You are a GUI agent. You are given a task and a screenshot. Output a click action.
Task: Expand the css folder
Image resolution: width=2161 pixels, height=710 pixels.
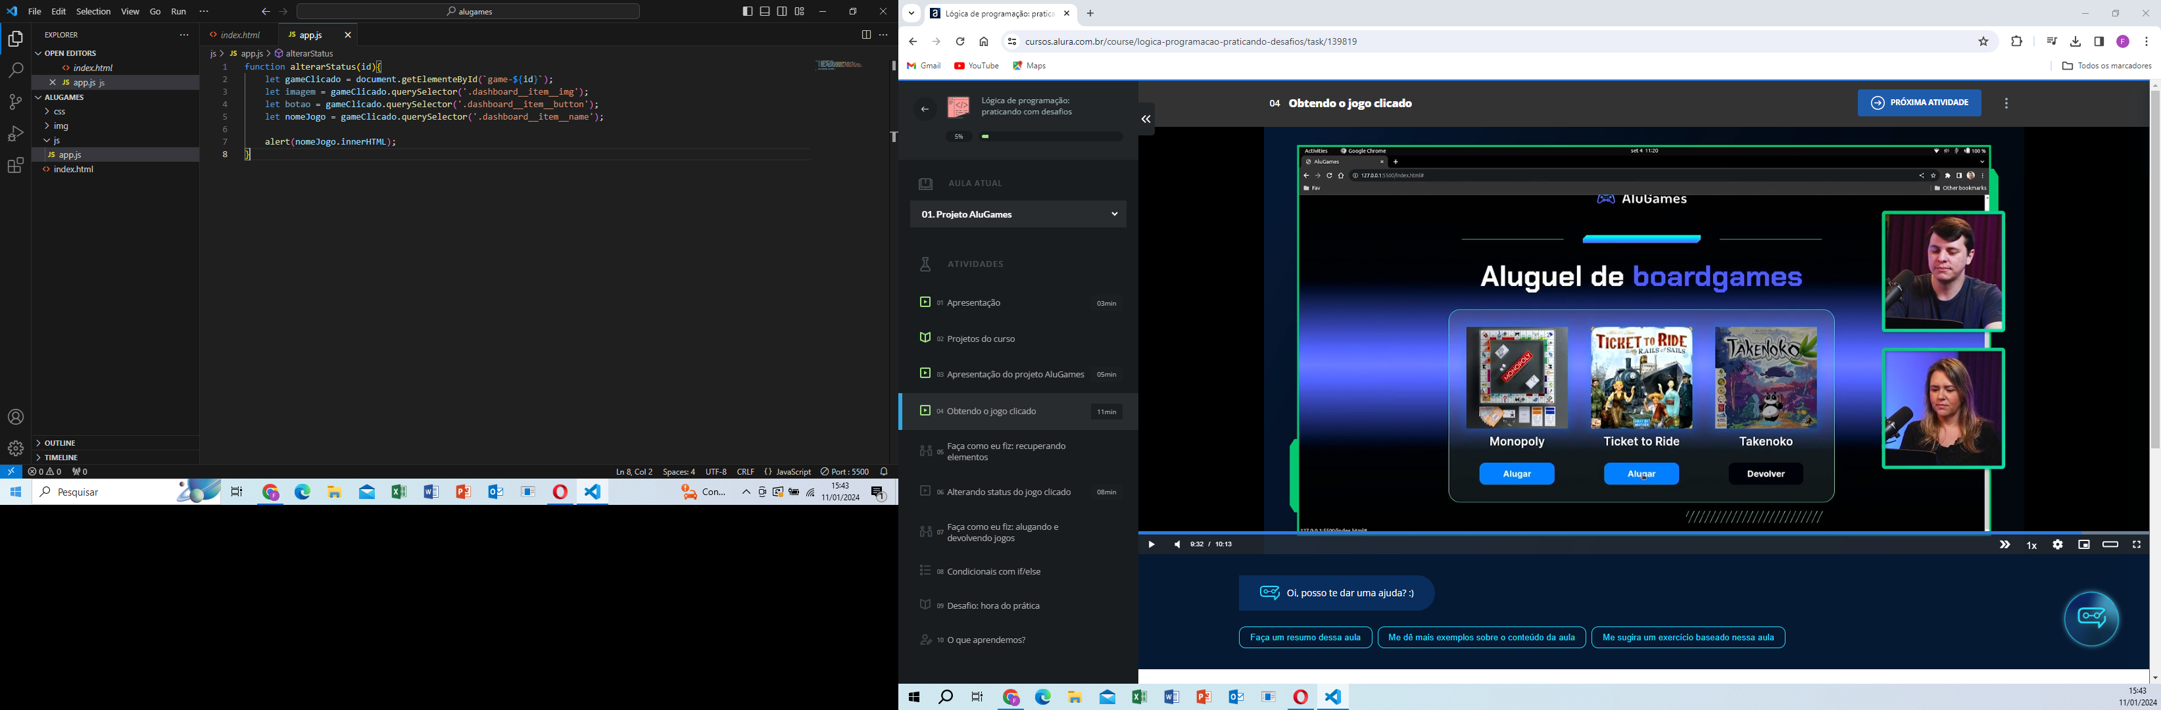(x=116, y=112)
